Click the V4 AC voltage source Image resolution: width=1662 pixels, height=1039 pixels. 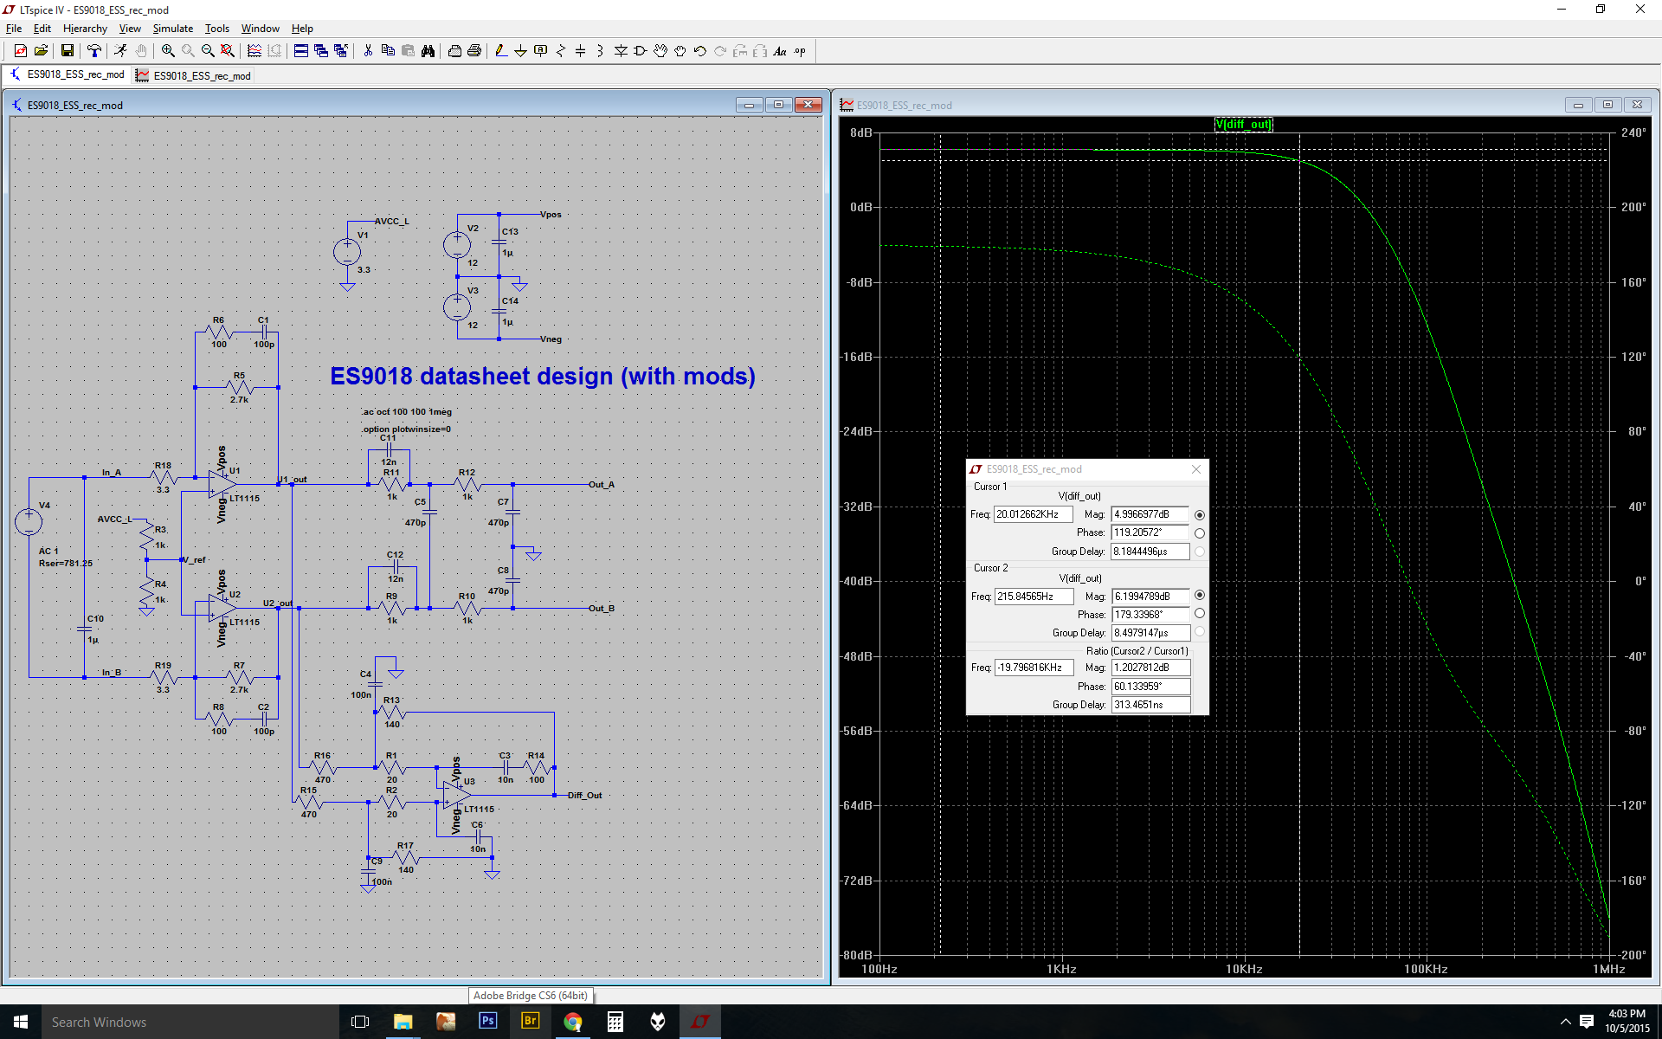(x=29, y=522)
